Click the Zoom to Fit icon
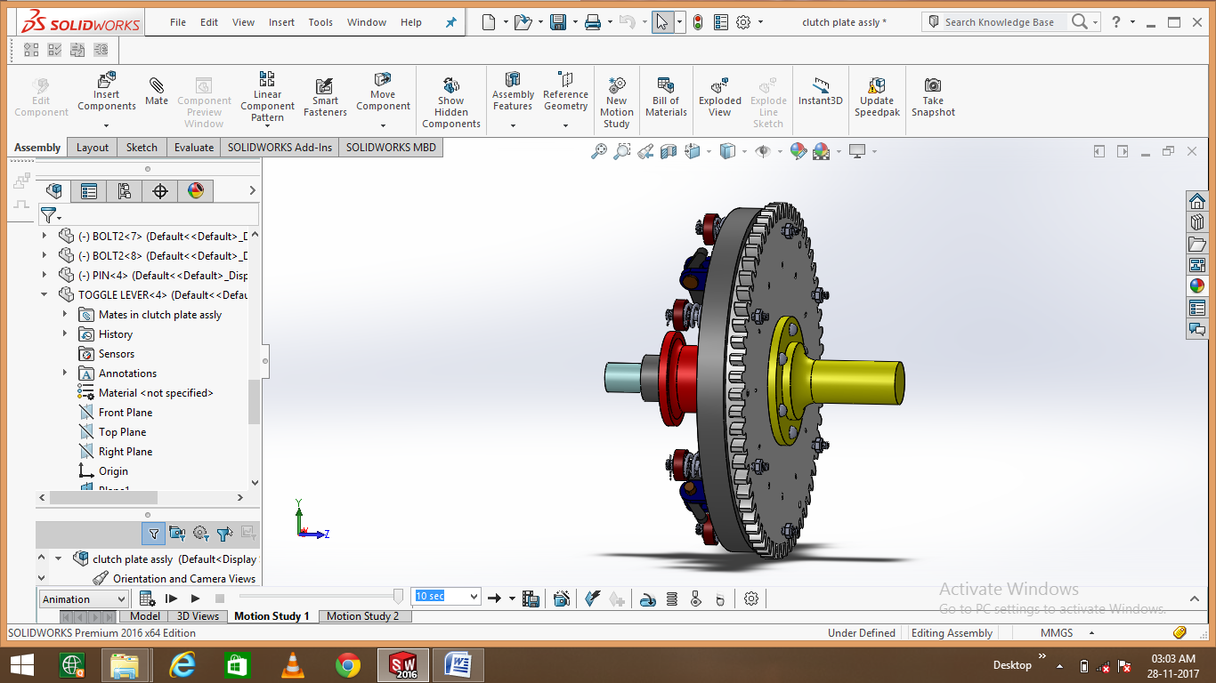Screen dimensions: 1216x683 click(x=598, y=151)
